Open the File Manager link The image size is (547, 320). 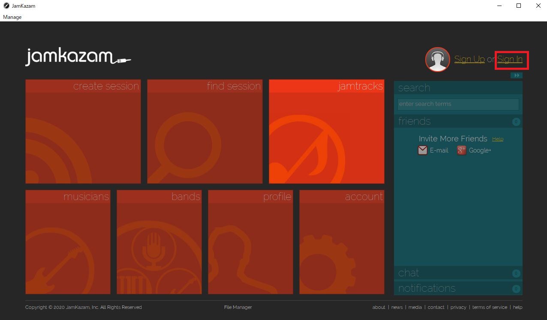coord(238,307)
